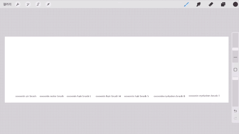The image size is (239, 134).
Task: Open the Actions wrench menu
Action: 18,4
